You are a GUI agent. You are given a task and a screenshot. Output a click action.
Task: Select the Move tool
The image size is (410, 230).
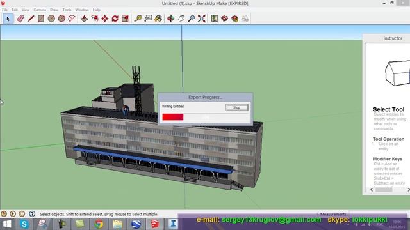click(x=105, y=19)
